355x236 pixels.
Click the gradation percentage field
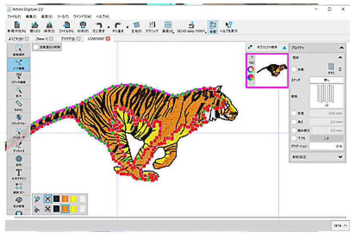327,146
